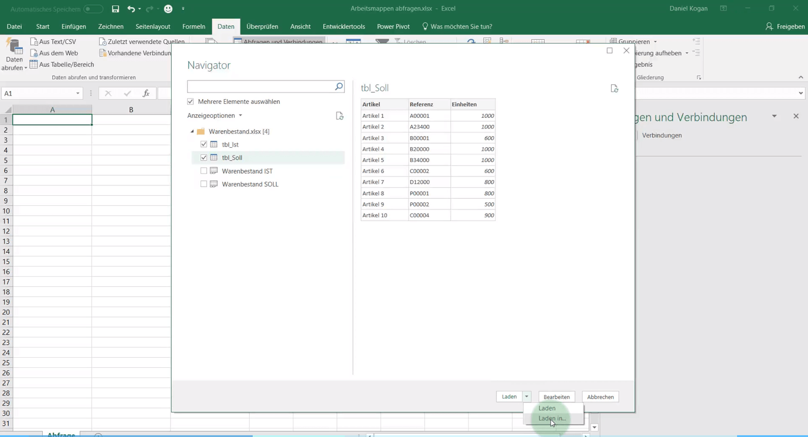Viewport: 808px width, 437px height.
Task: Click the Gliederung dialog launcher icon
Action: click(x=699, y=77)
